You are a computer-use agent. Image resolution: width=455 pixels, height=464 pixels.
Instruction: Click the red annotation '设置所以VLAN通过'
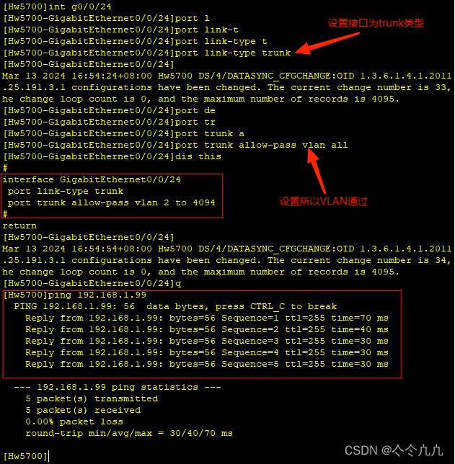324,202
